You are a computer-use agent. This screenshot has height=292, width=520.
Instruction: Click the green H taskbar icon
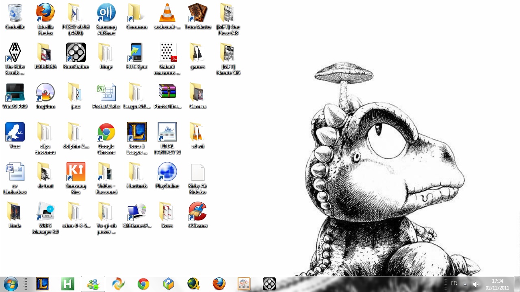[68, 284]
